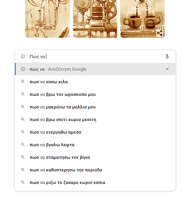Select suggestion 'πωσ να χασω κιλα'
193x202 pixels.
(49, 82)
